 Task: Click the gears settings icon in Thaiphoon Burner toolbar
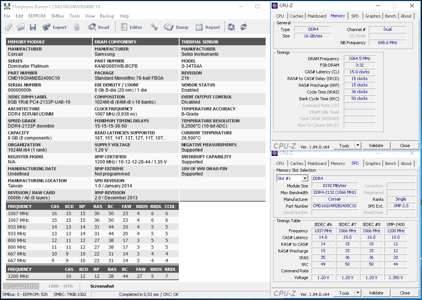click(9, 27)
